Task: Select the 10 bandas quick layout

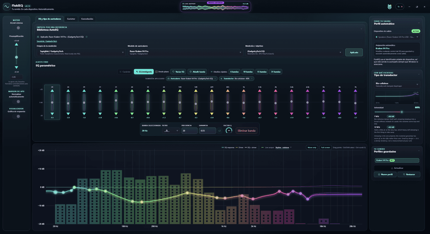Action: 248,72
